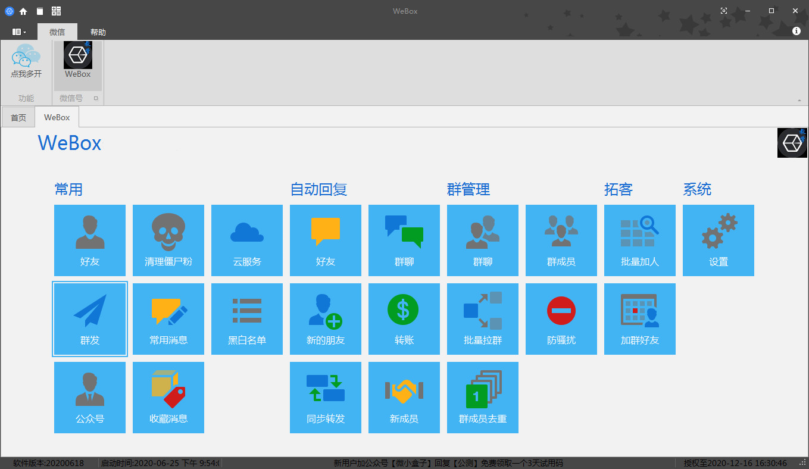The height and width of the screenshot is (469, 809).
Task: Switch to the 帮助 ribbon tab
Action: click(98, 32)
